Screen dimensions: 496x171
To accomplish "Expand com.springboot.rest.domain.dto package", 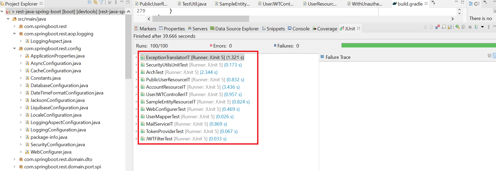I will click(15, 159).
